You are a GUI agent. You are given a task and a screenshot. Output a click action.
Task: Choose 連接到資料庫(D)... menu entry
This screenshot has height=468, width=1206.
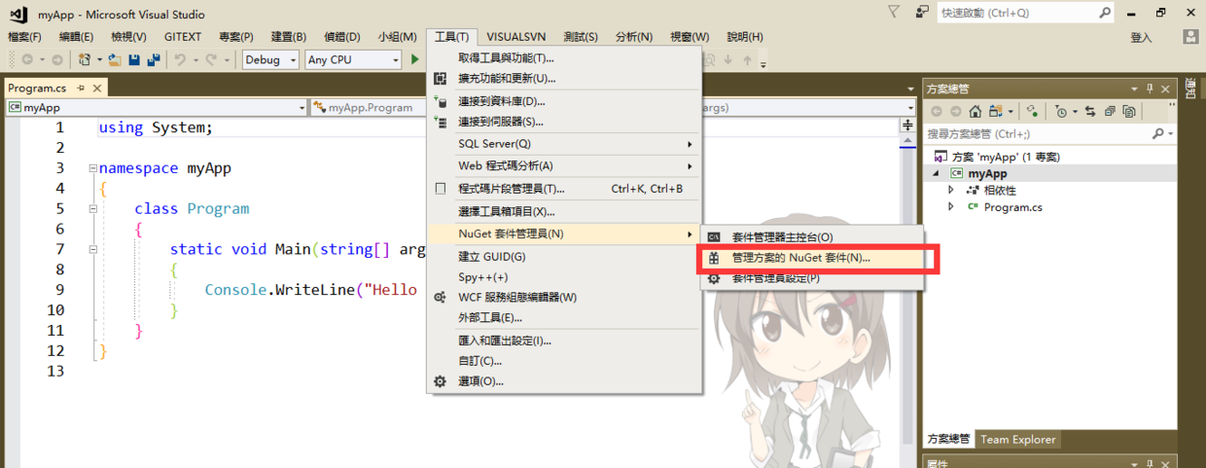tap(564, 101)
